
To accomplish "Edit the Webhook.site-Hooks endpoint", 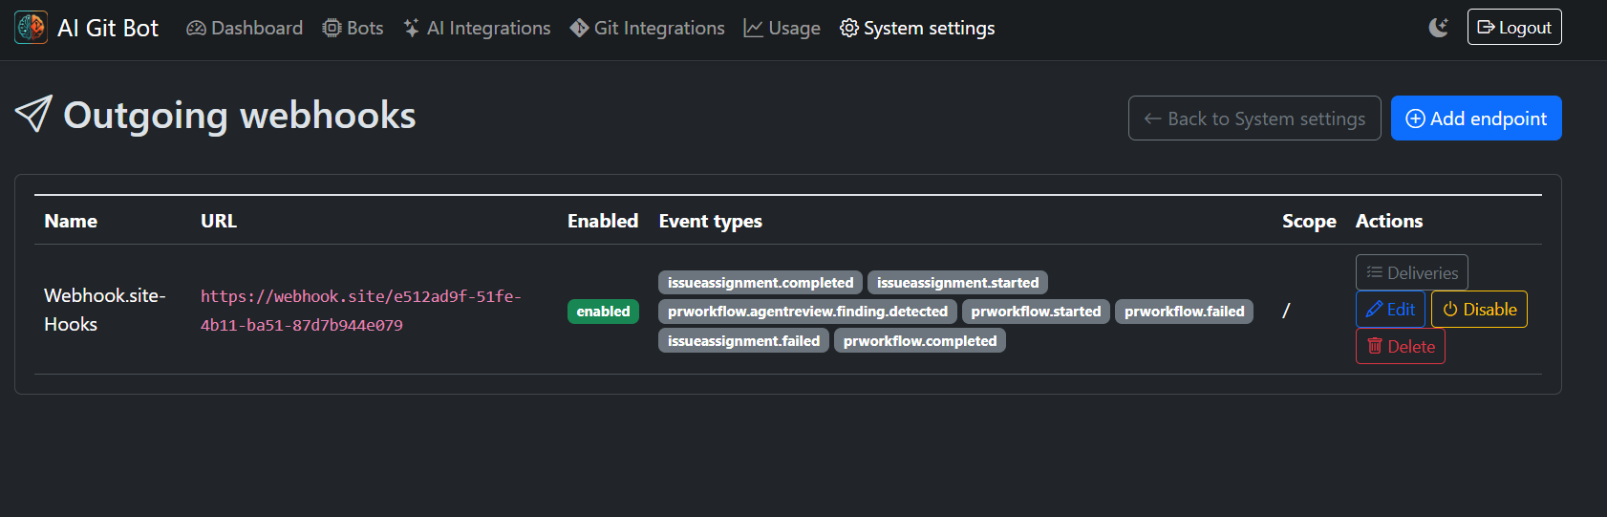I will click(x=1390, y=310).
